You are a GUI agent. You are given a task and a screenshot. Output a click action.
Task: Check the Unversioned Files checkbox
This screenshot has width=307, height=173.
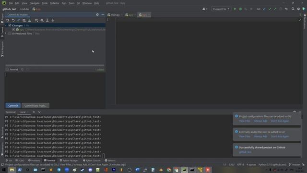pos(10,34)
